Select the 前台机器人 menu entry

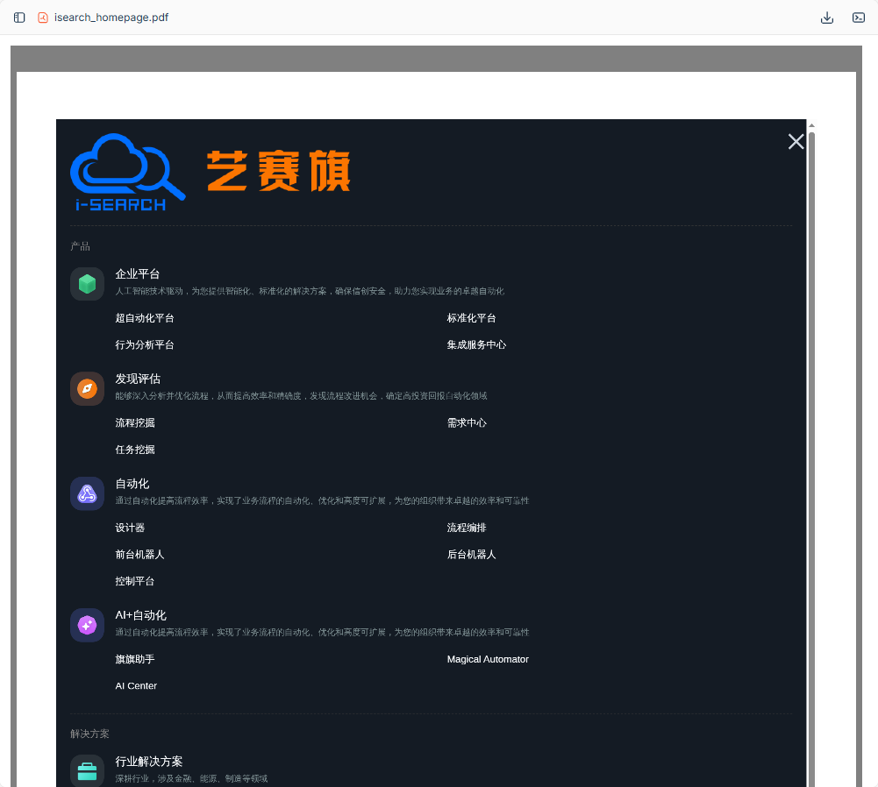click(x=139, y=555)
